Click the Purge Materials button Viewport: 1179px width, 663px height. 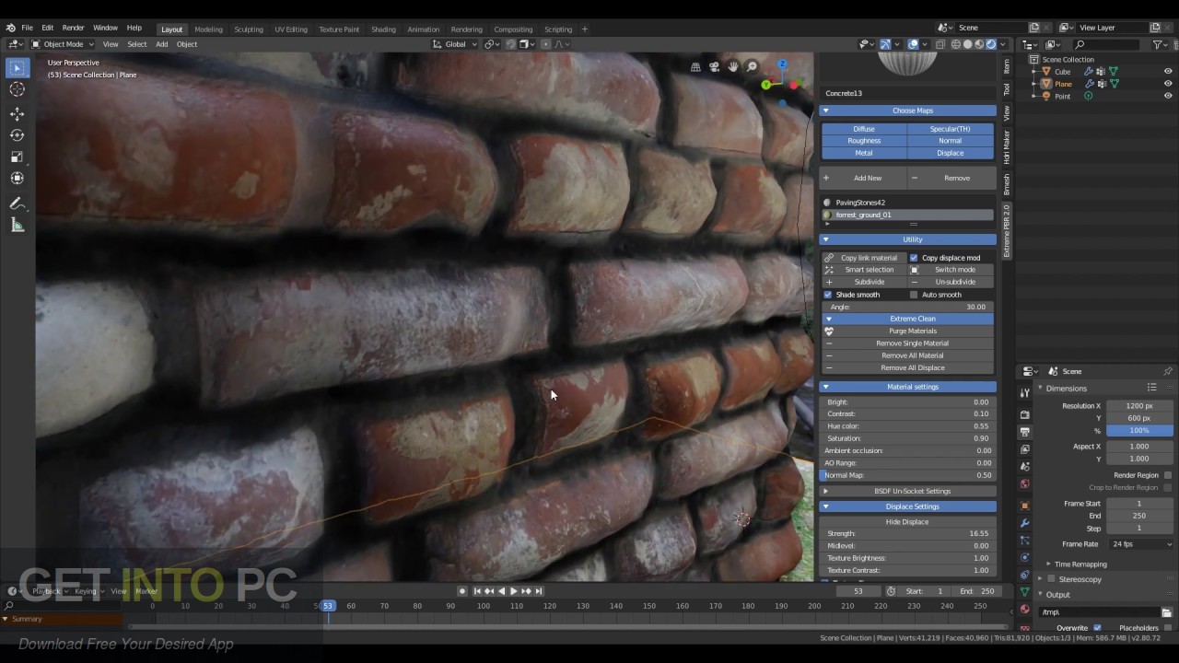pyautogui.click(x=912, y=331)
